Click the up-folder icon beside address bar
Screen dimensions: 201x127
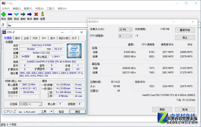tap(3, 25)
